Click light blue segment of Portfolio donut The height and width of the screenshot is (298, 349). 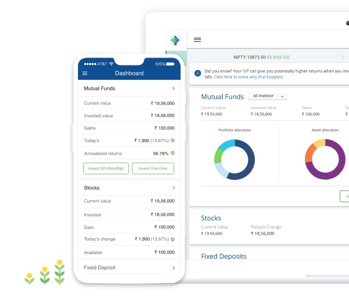click(222, 171)
